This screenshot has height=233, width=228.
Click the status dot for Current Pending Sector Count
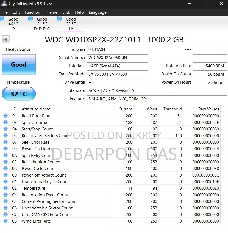[x=5, y=201]
